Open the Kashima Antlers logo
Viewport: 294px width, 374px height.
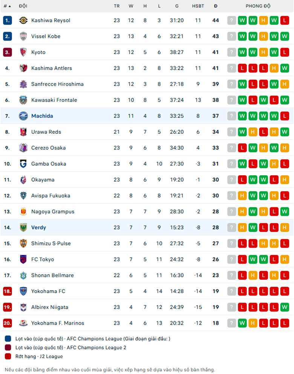click(23, 68)
